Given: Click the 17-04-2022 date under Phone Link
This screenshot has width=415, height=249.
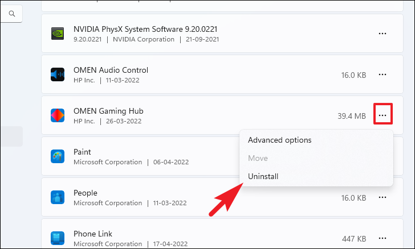Looking at the screenshot, I should 170,244.
